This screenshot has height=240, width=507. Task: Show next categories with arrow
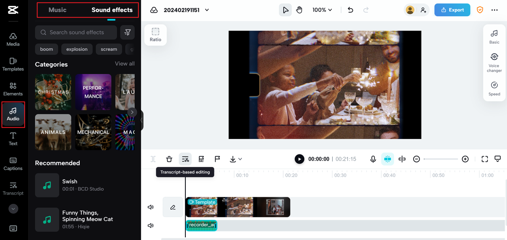pyautogui.click(x=132, y=112)
